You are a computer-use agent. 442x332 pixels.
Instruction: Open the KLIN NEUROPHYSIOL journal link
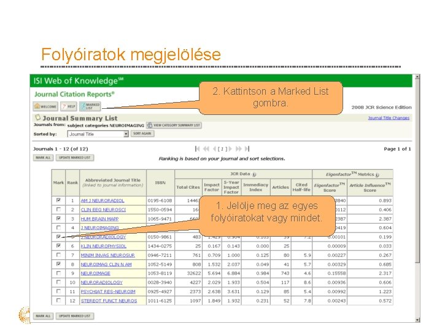(x=104, y=246)
